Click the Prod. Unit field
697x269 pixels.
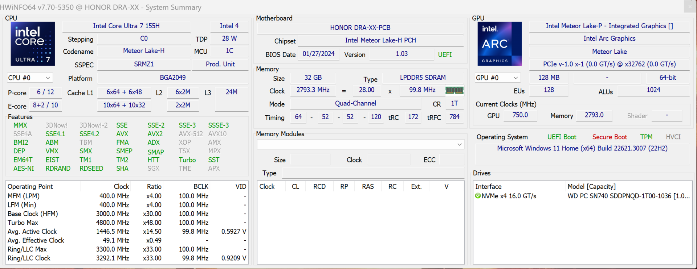tap(220, 65)
